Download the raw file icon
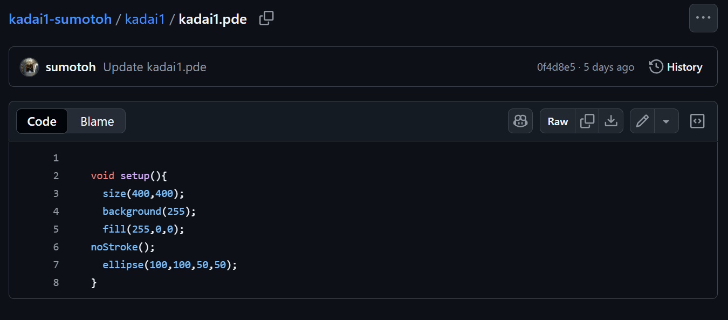This screenshot has height=320, width=728. 611,121
